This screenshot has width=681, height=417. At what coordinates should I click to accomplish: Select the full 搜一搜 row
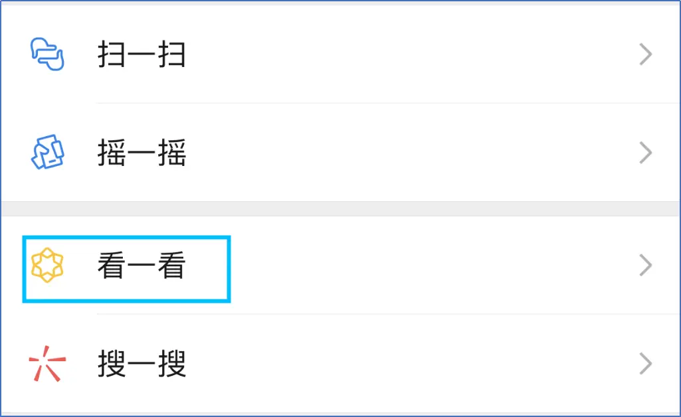click(x=332, y=363)
